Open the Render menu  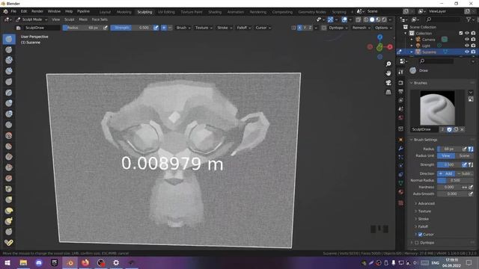click(x=37, y=11)
